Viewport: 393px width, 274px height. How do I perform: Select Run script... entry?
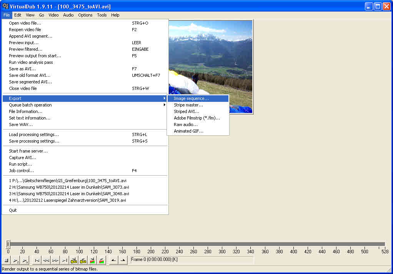pos(85,164)
